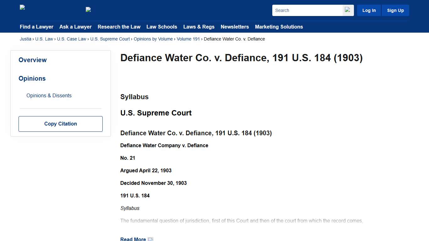Image resolution: width=429 pixels, height=241 pixels.
Task: Click the Opinions by Volume breadcrumb
Action: point(153,39)
